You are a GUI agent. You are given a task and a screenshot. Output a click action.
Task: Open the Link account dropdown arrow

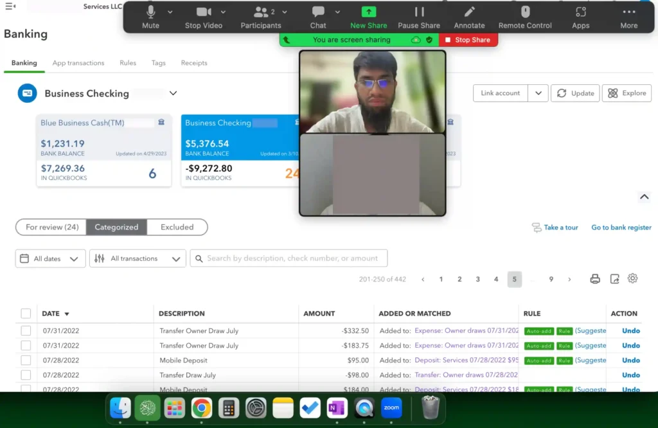(538, 93)
